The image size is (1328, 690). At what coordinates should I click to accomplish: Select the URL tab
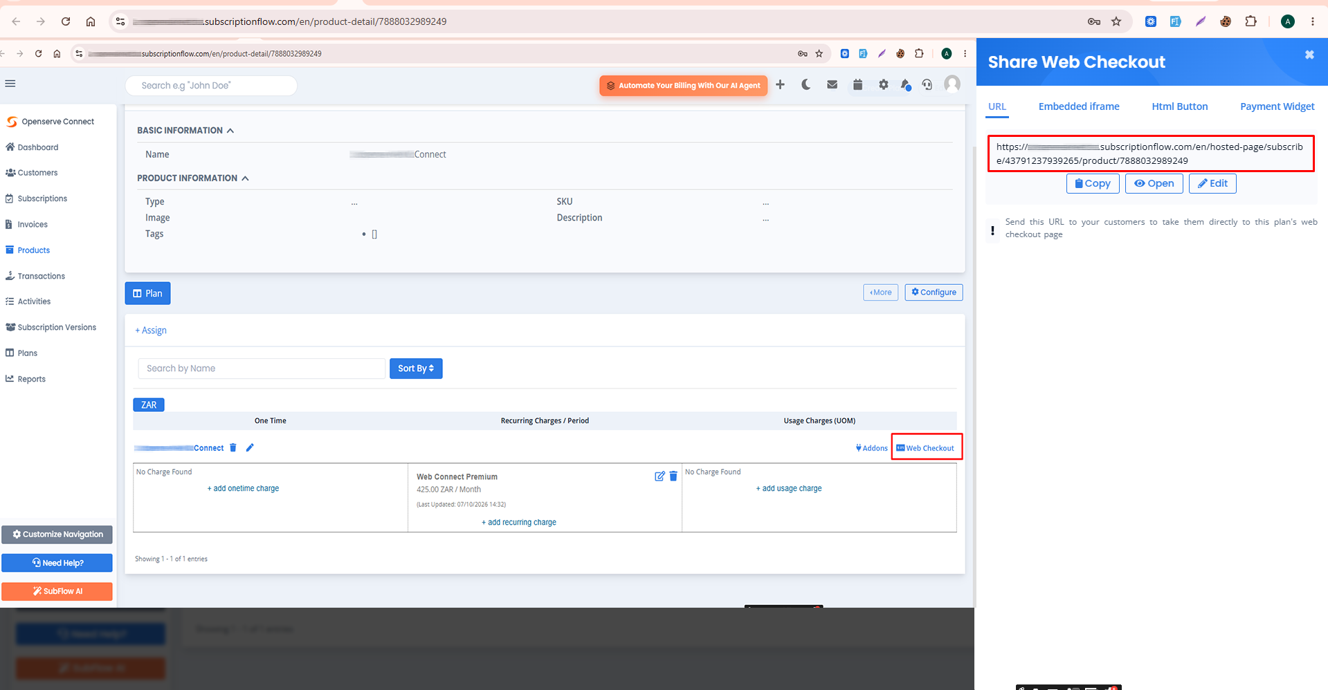pyautogui.click(x=997, y=106)
